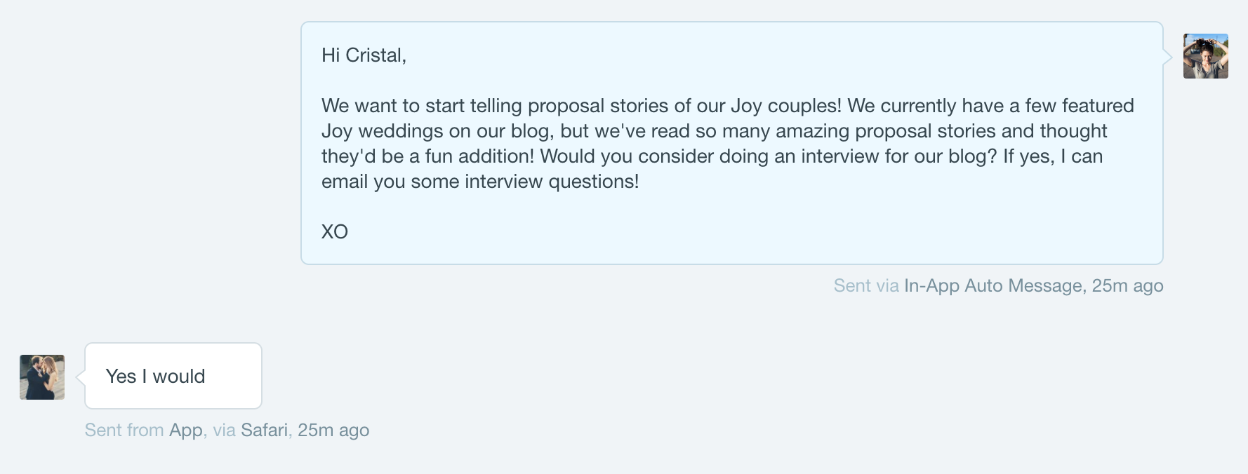
Task: Click the "Sent from" label text
Action: coord(124,431)
